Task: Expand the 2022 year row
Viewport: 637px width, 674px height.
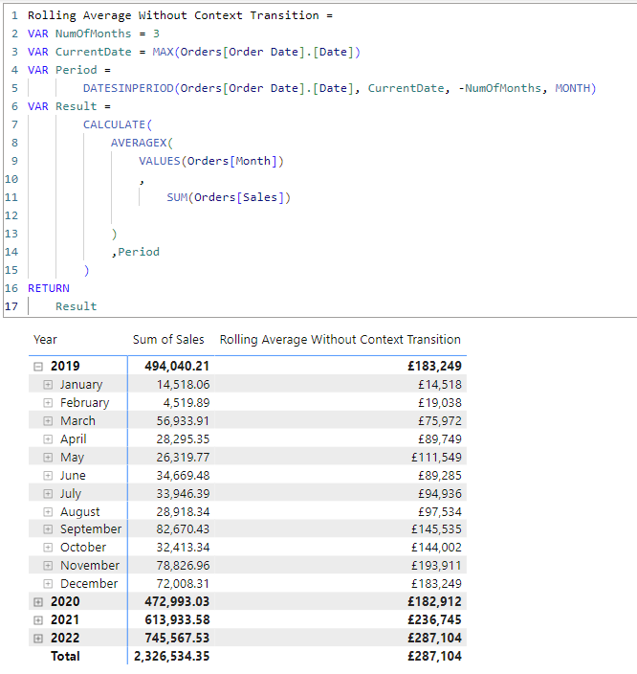Action: click(38, 639)
